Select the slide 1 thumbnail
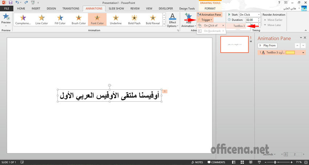The image size is (309, 165). click(x=234, y=44)
